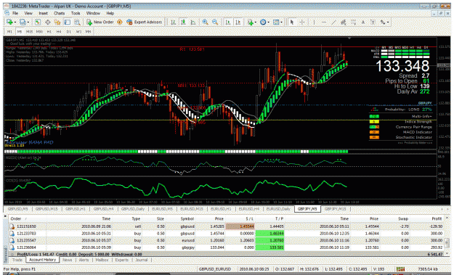This screenshot has width=454, height=275.
Task: Select the Vertical Line drawing tool
Action: [314, 22]
